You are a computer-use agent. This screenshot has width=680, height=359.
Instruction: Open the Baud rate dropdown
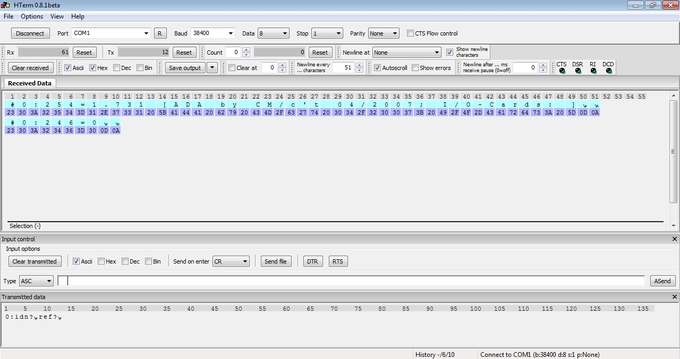[212, 33]
